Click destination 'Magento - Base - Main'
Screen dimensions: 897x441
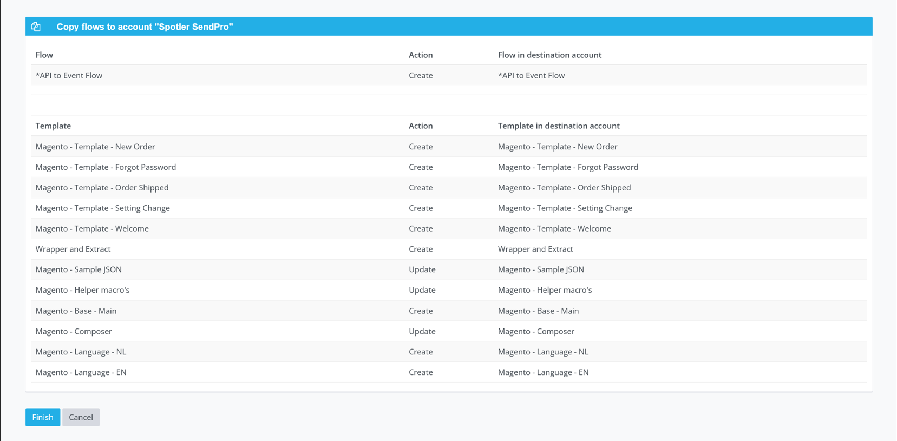538,311
